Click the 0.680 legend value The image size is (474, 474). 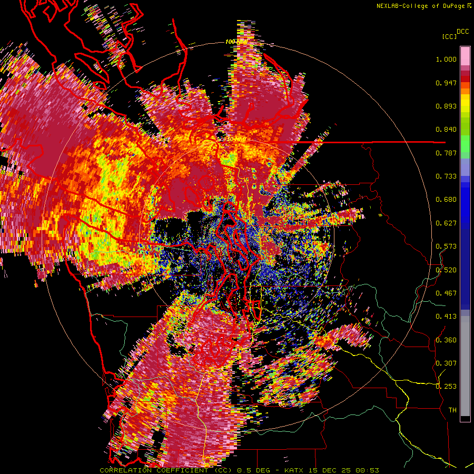point(446,200)
